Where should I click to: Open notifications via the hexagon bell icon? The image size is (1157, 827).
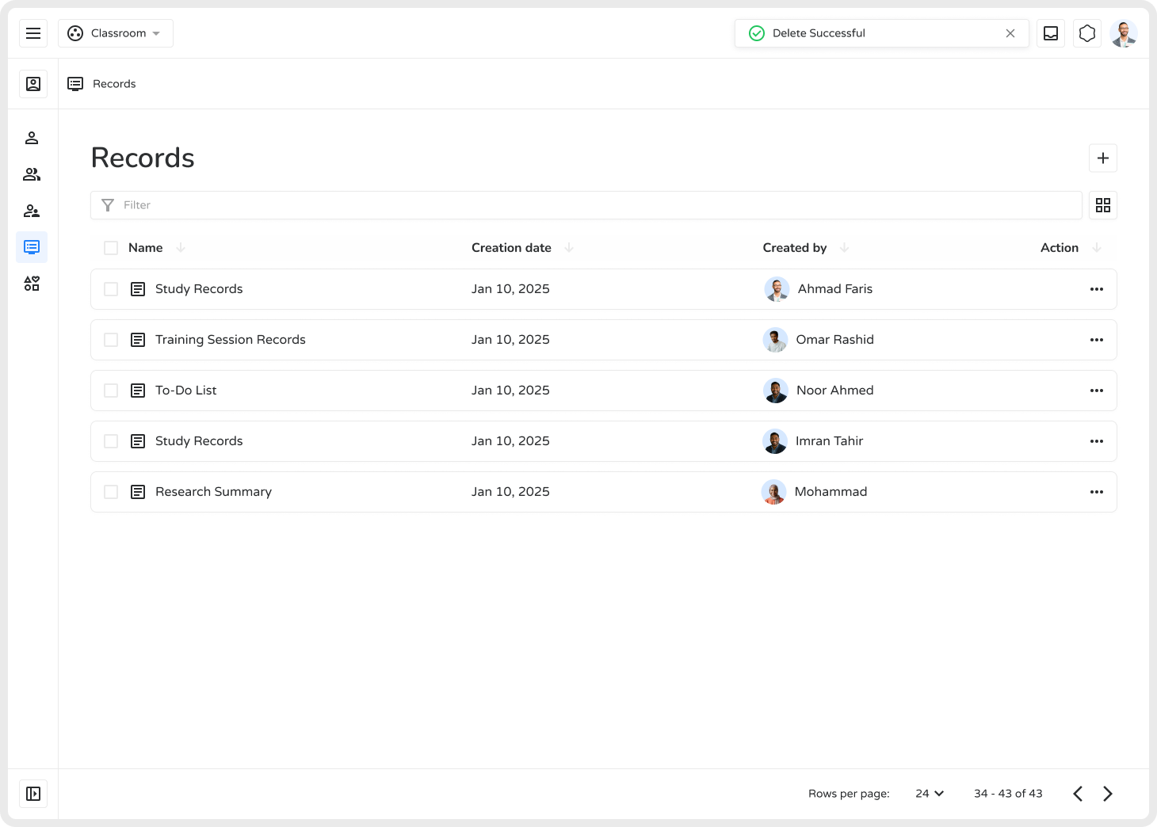[x=1086, y=33]
